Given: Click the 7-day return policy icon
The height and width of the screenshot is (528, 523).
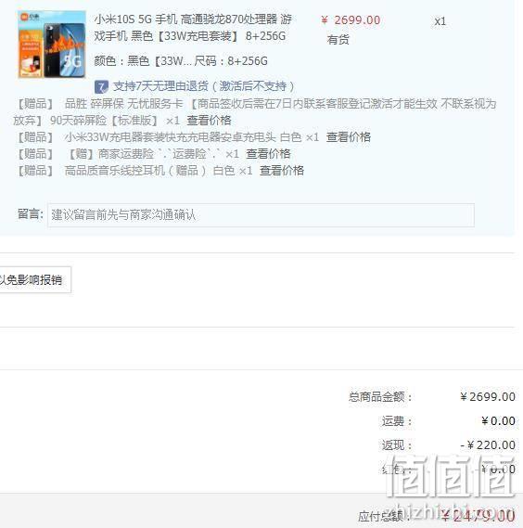Looking at the screenshot, I should 101,87.
